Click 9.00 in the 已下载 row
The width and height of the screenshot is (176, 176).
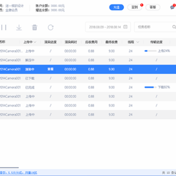tap(111, 78)
